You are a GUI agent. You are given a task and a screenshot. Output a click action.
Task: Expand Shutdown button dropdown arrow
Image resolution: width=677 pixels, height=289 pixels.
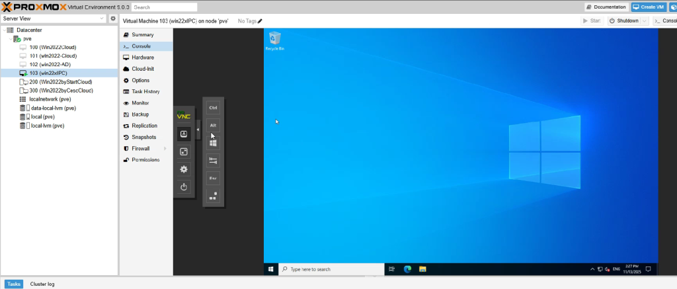pos(644,21)
